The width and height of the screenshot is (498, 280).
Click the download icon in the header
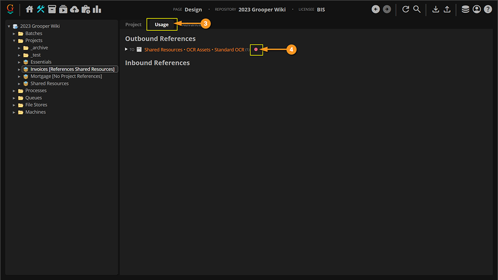(436, 9)
